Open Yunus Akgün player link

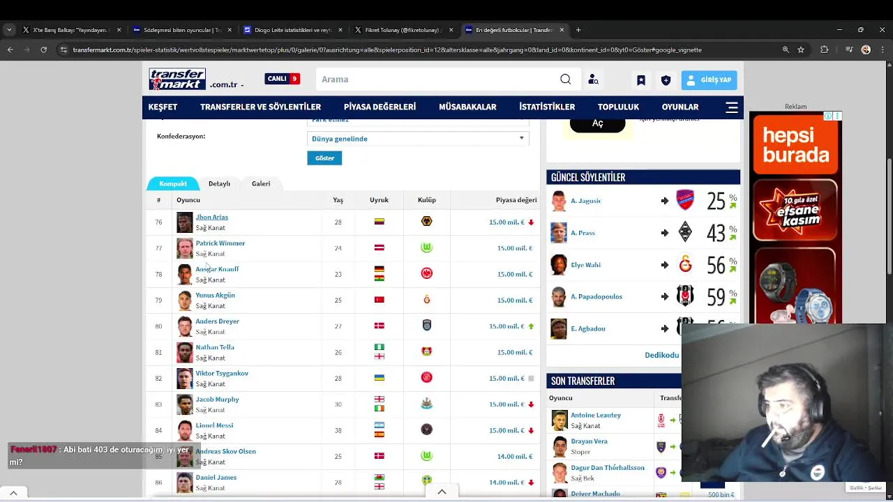coord(215,295)
